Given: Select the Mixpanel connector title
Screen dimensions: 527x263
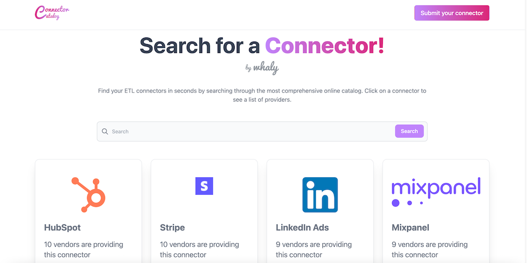Looking at the screenshot, I should coord(410,228).
